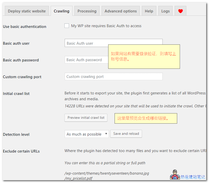Image resolution: width=209 pixels, height=183 pixels.
Task: Expand the Detection level dropdown
Action: [x=87, y=134]
